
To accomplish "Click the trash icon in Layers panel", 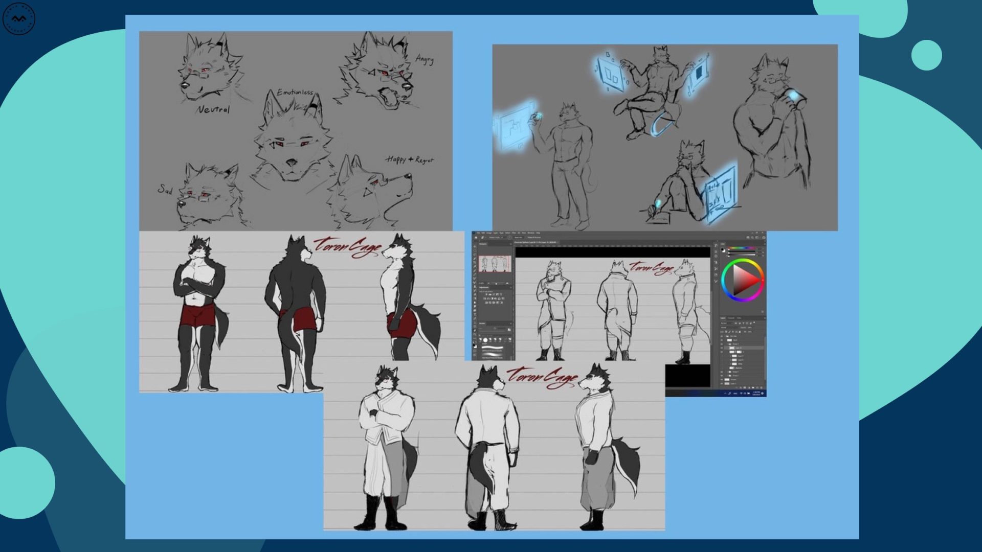I will [762, 387].
